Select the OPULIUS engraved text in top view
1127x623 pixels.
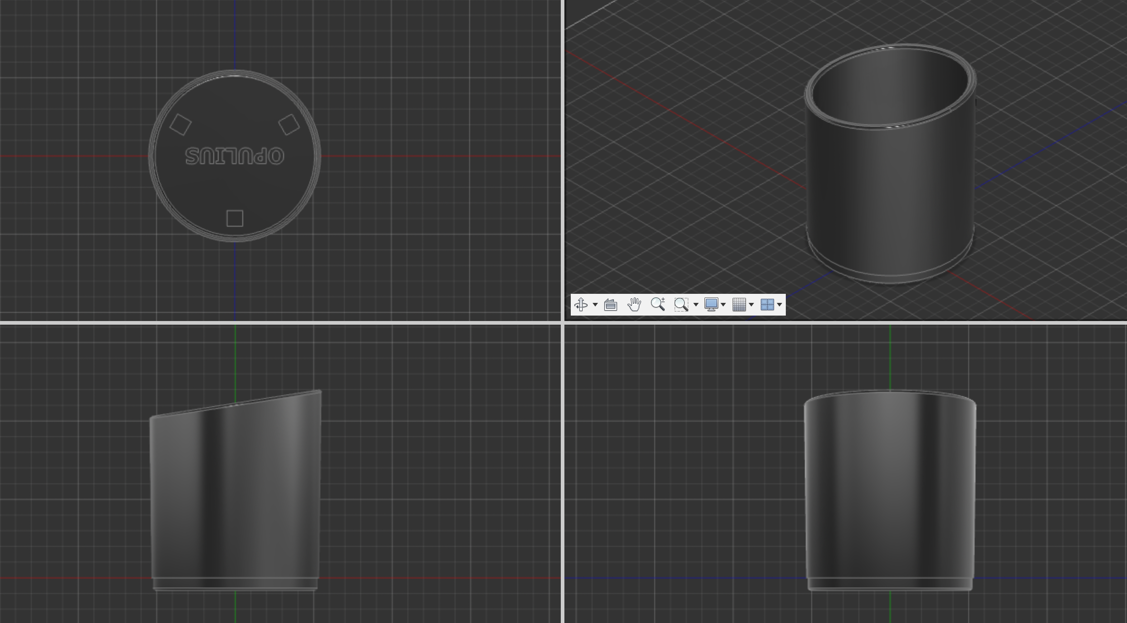point(235,156)
